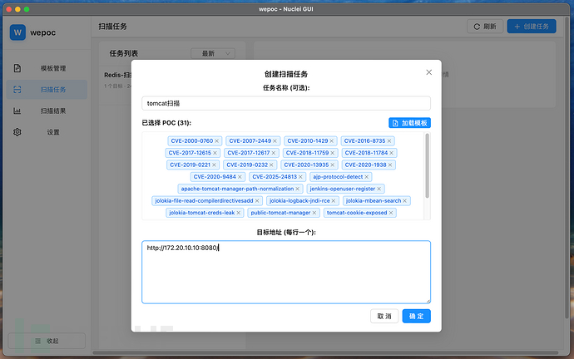This screenshot has width=574, height=359.
Task: Expand the 最新 sort dropdown
Action: 212,53
